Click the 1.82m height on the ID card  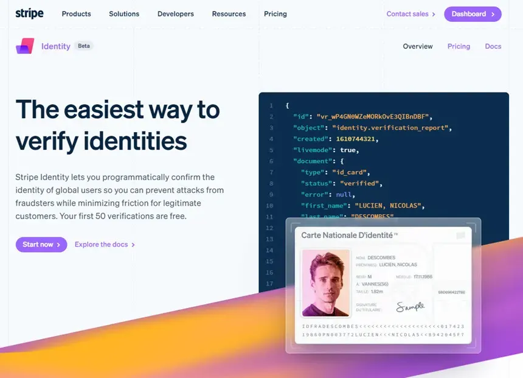point(377,292)
